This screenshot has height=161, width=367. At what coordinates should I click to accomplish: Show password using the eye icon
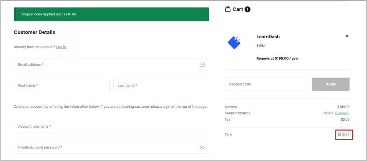click(x=202, y=147)
